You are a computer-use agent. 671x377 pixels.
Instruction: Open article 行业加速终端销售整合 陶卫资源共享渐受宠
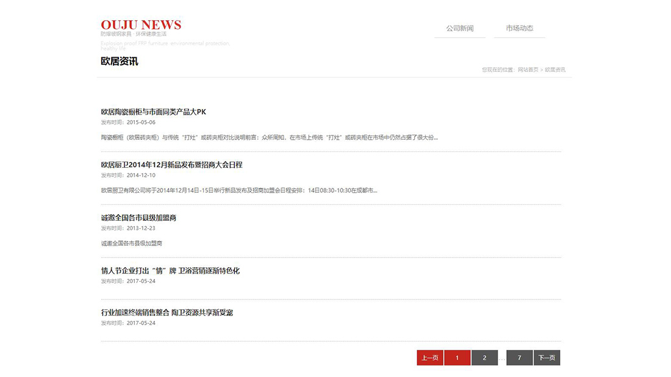[x=167, y=313]
